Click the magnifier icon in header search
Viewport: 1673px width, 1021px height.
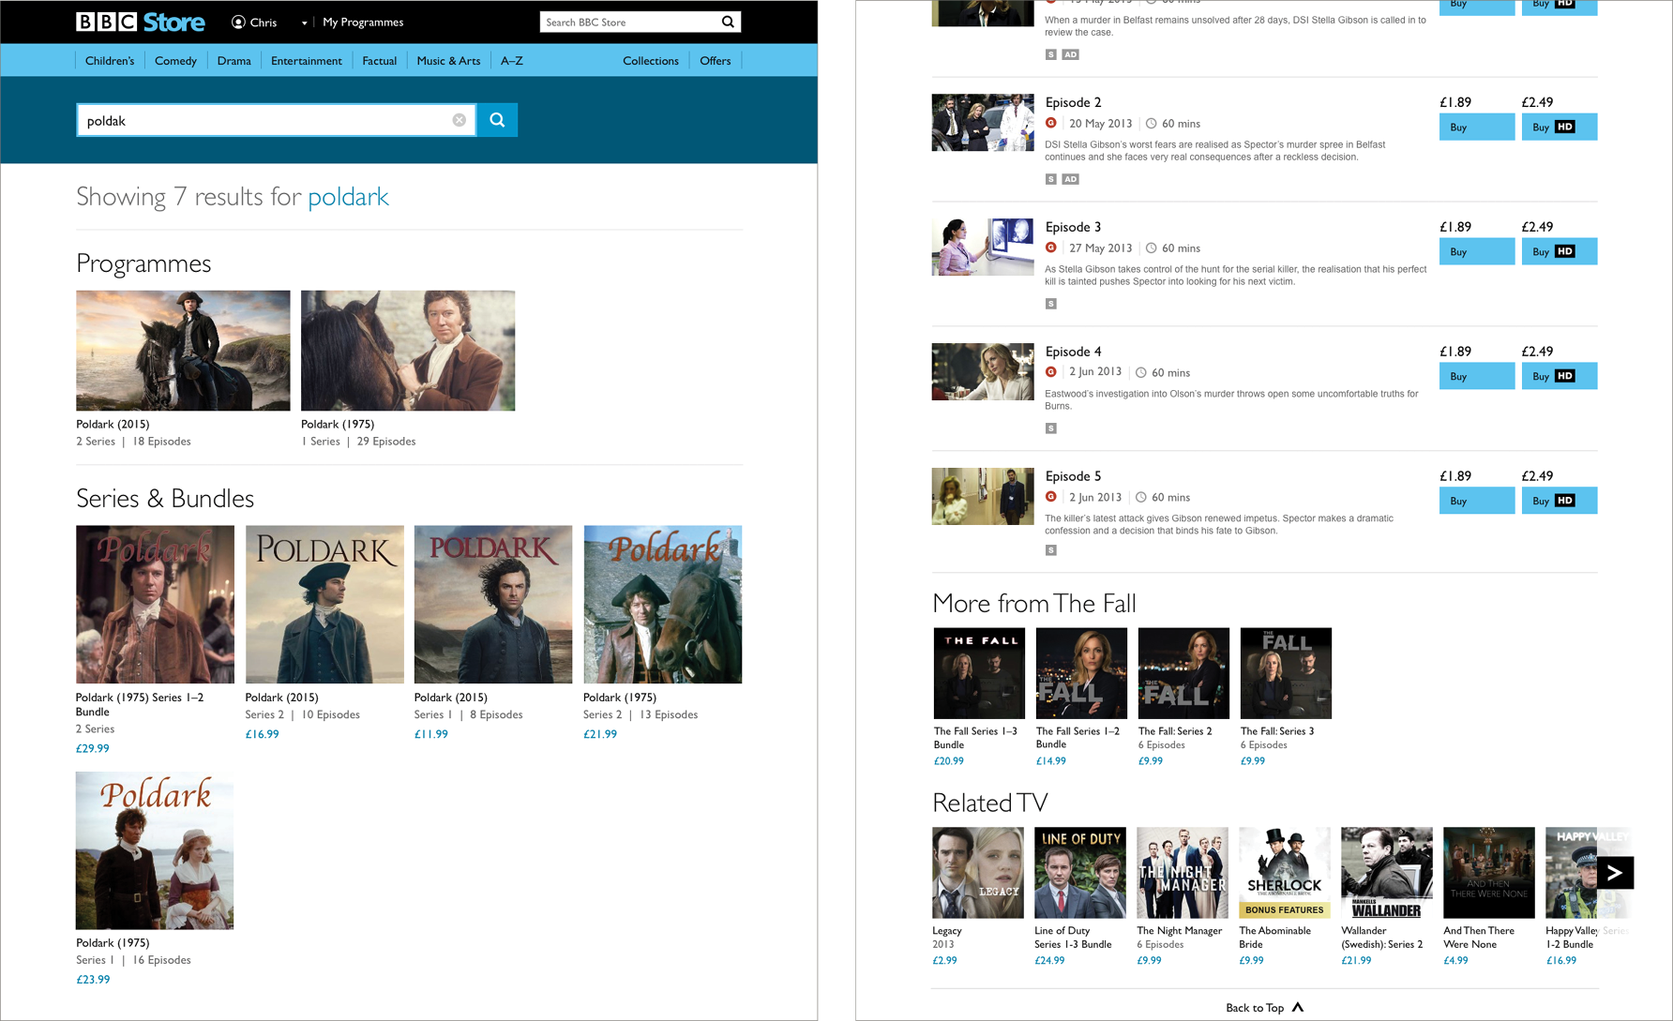(x=728, y=22)
